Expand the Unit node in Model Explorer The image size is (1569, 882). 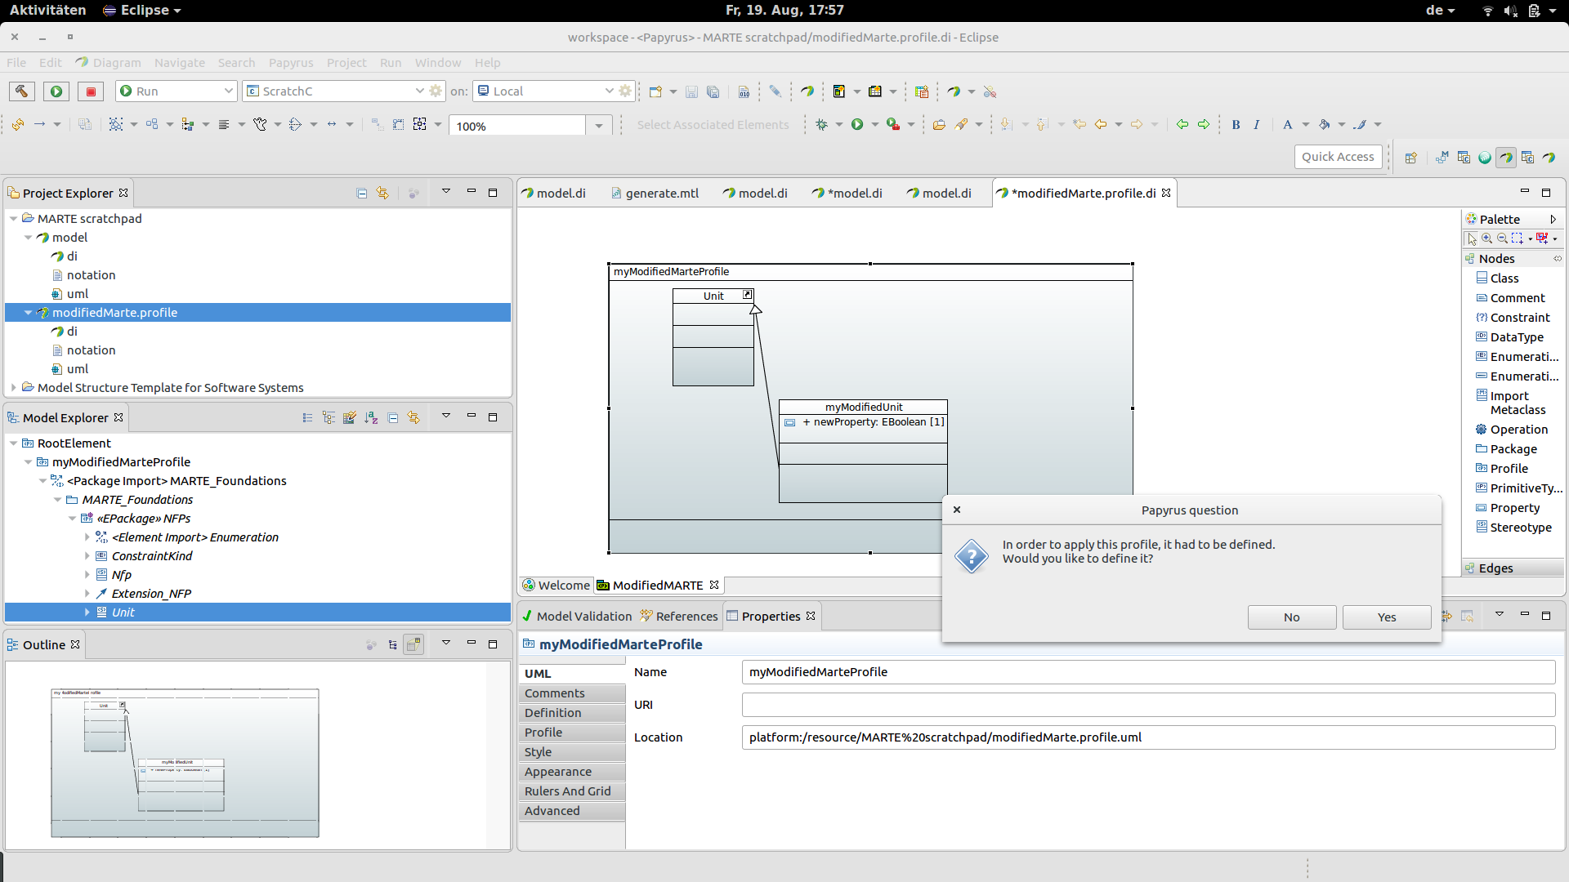click(87, 612)
